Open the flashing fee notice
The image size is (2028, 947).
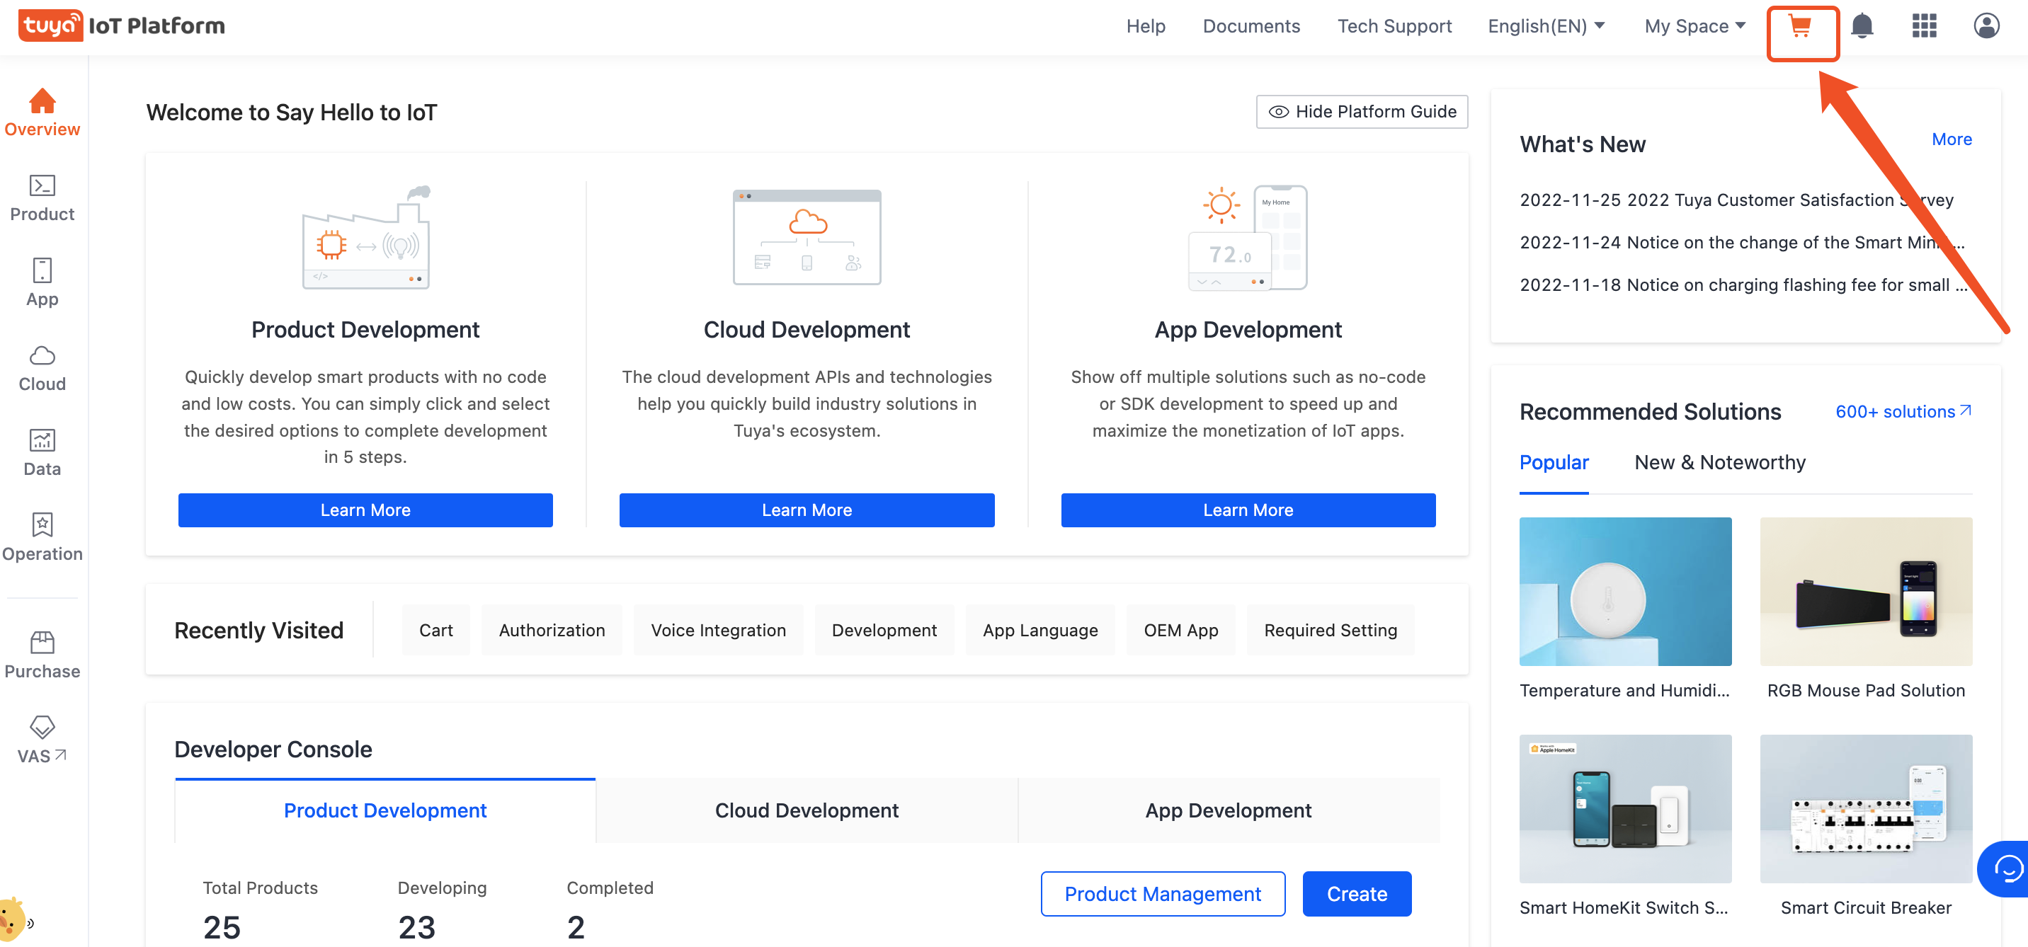tap(1743, 285)
